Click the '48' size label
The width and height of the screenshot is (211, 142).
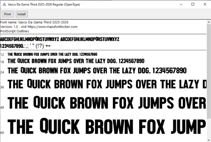2,108
